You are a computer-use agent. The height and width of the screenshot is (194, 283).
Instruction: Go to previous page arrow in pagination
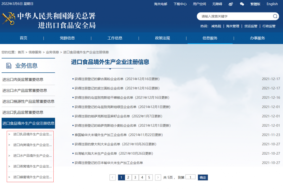[x=112, y=177]
